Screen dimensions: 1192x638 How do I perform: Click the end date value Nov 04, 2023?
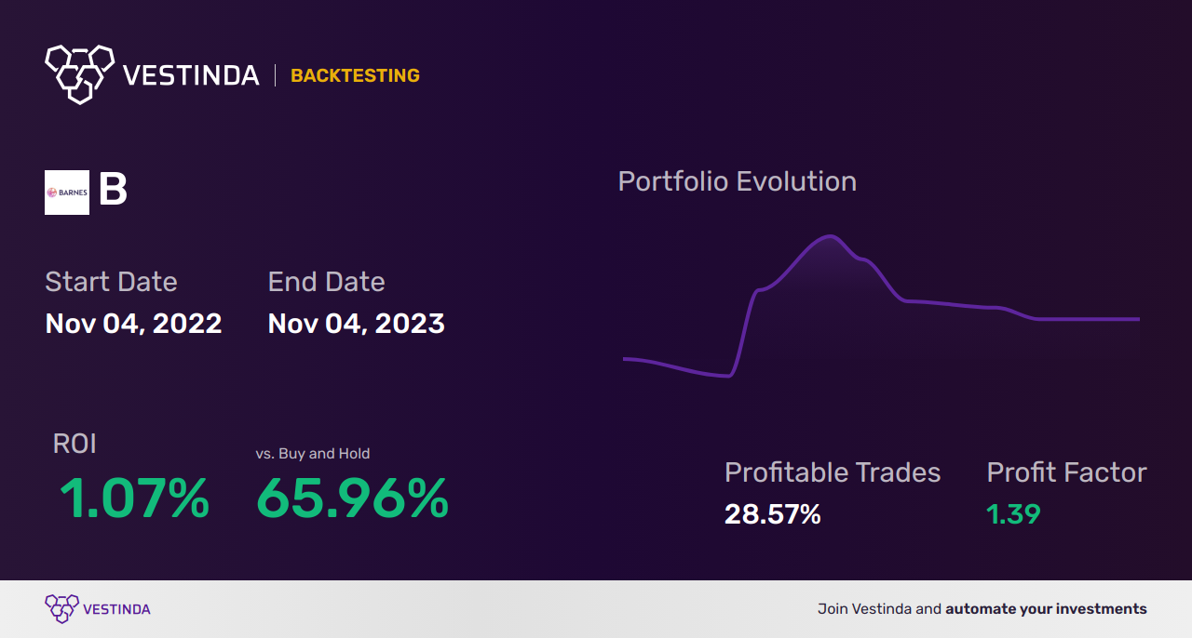coord(356,324)
